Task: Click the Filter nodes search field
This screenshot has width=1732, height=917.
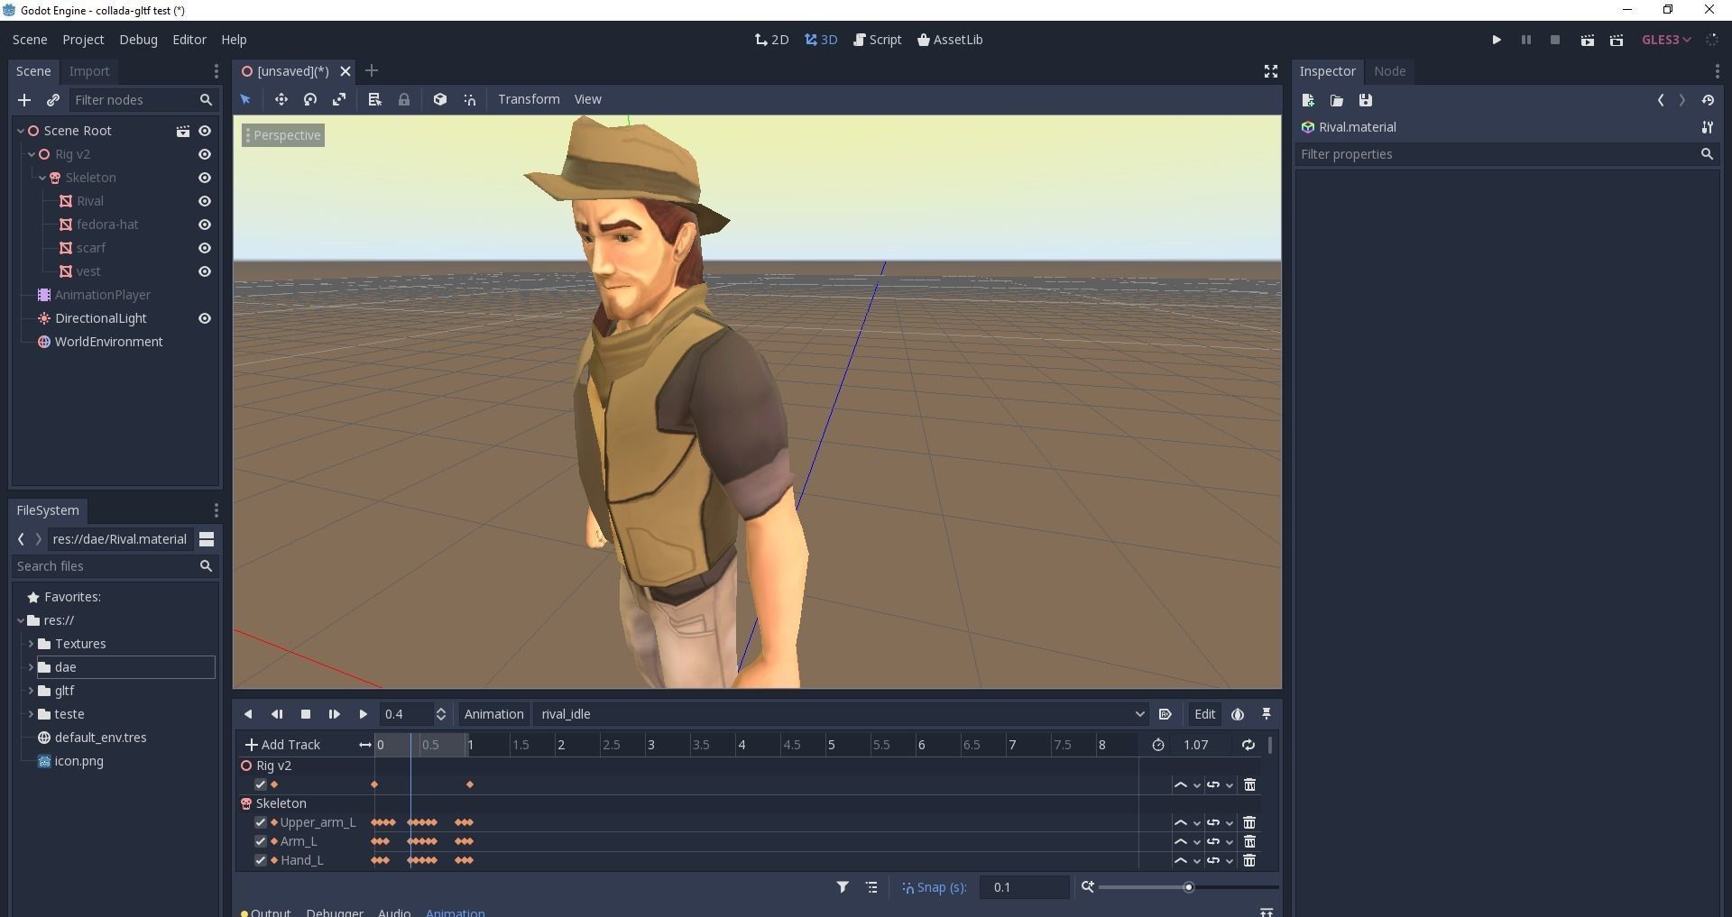Action: (143, 100)
